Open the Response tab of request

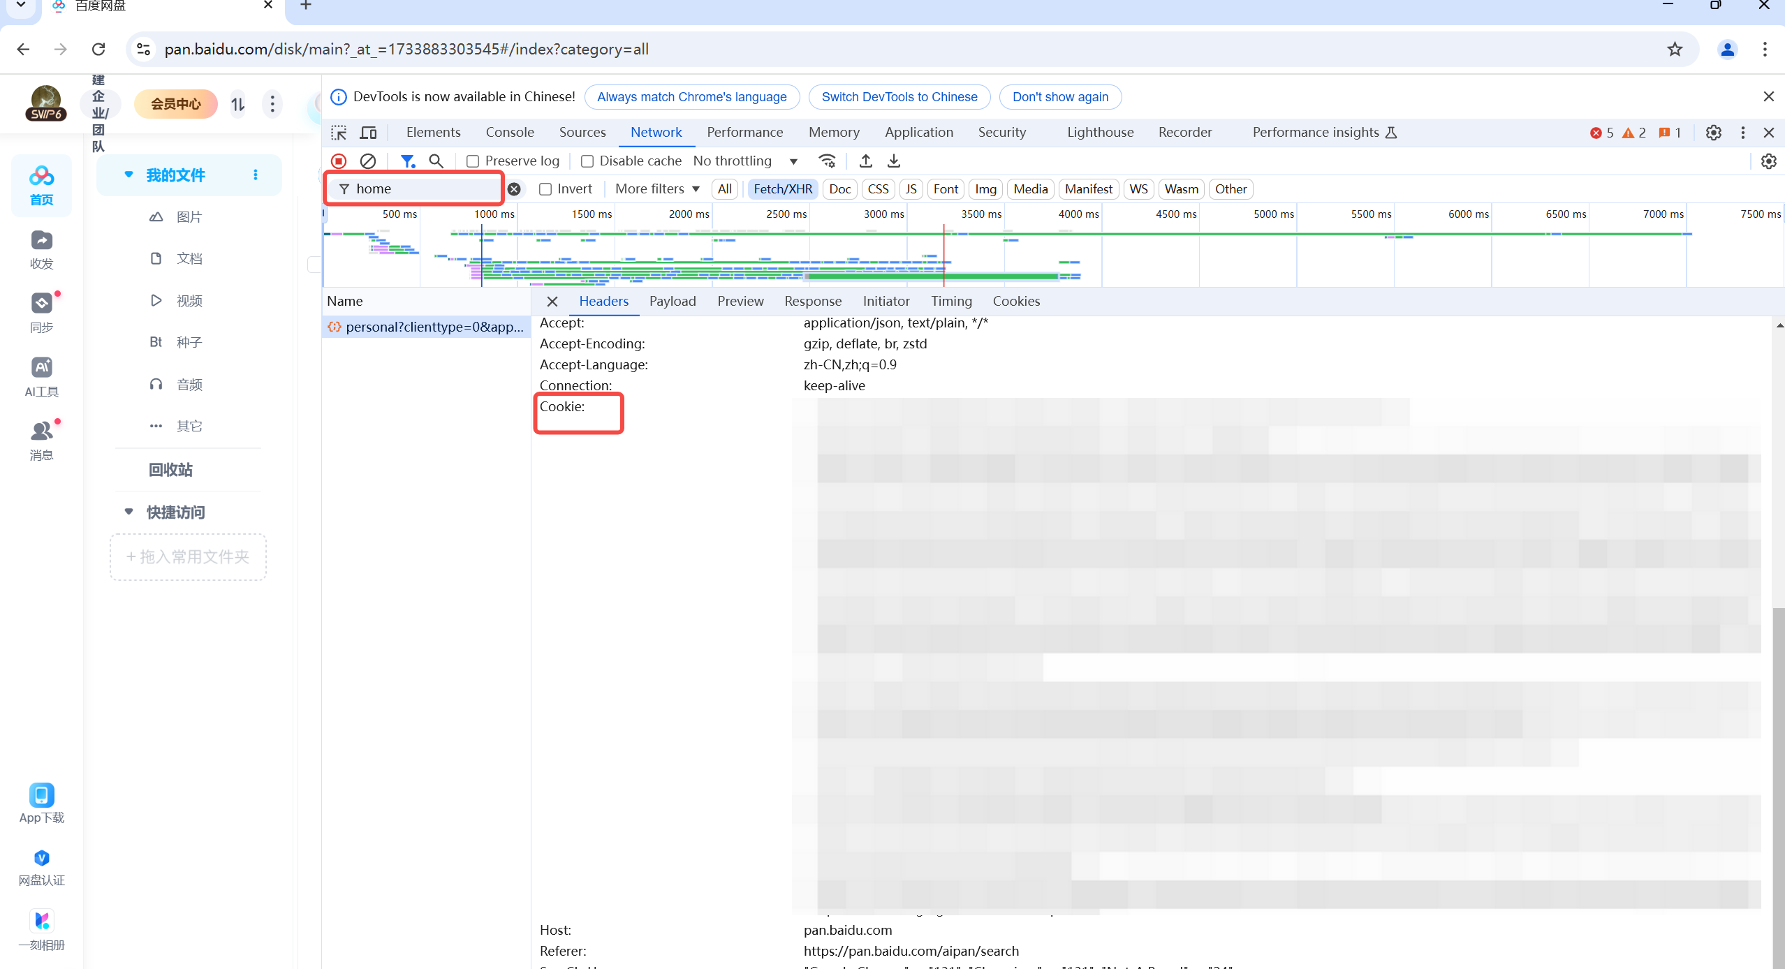812,302
